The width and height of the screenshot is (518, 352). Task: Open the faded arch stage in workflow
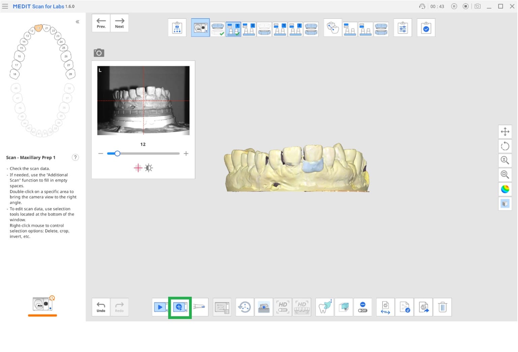264,29
